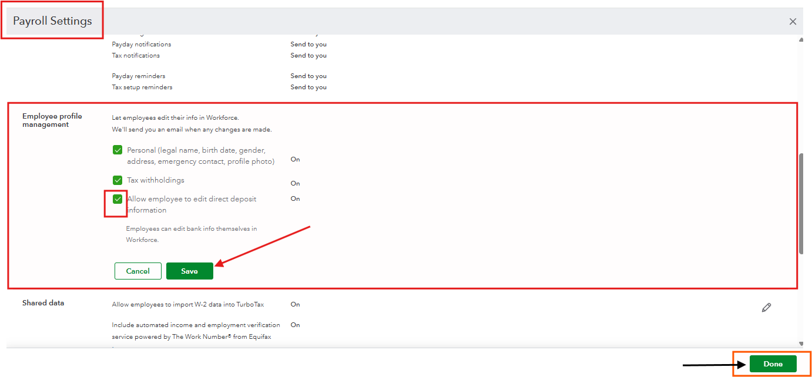Viewport: 812px width, 377px height.
Task: Click the scrollbar down arrow
Action: coord(801,344)
